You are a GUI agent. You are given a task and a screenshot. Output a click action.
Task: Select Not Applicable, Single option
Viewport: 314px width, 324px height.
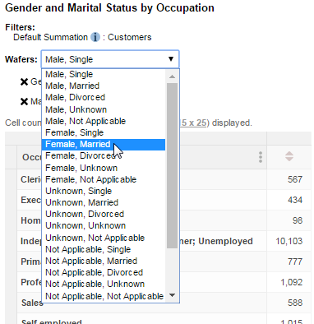[x=104, y=249]
